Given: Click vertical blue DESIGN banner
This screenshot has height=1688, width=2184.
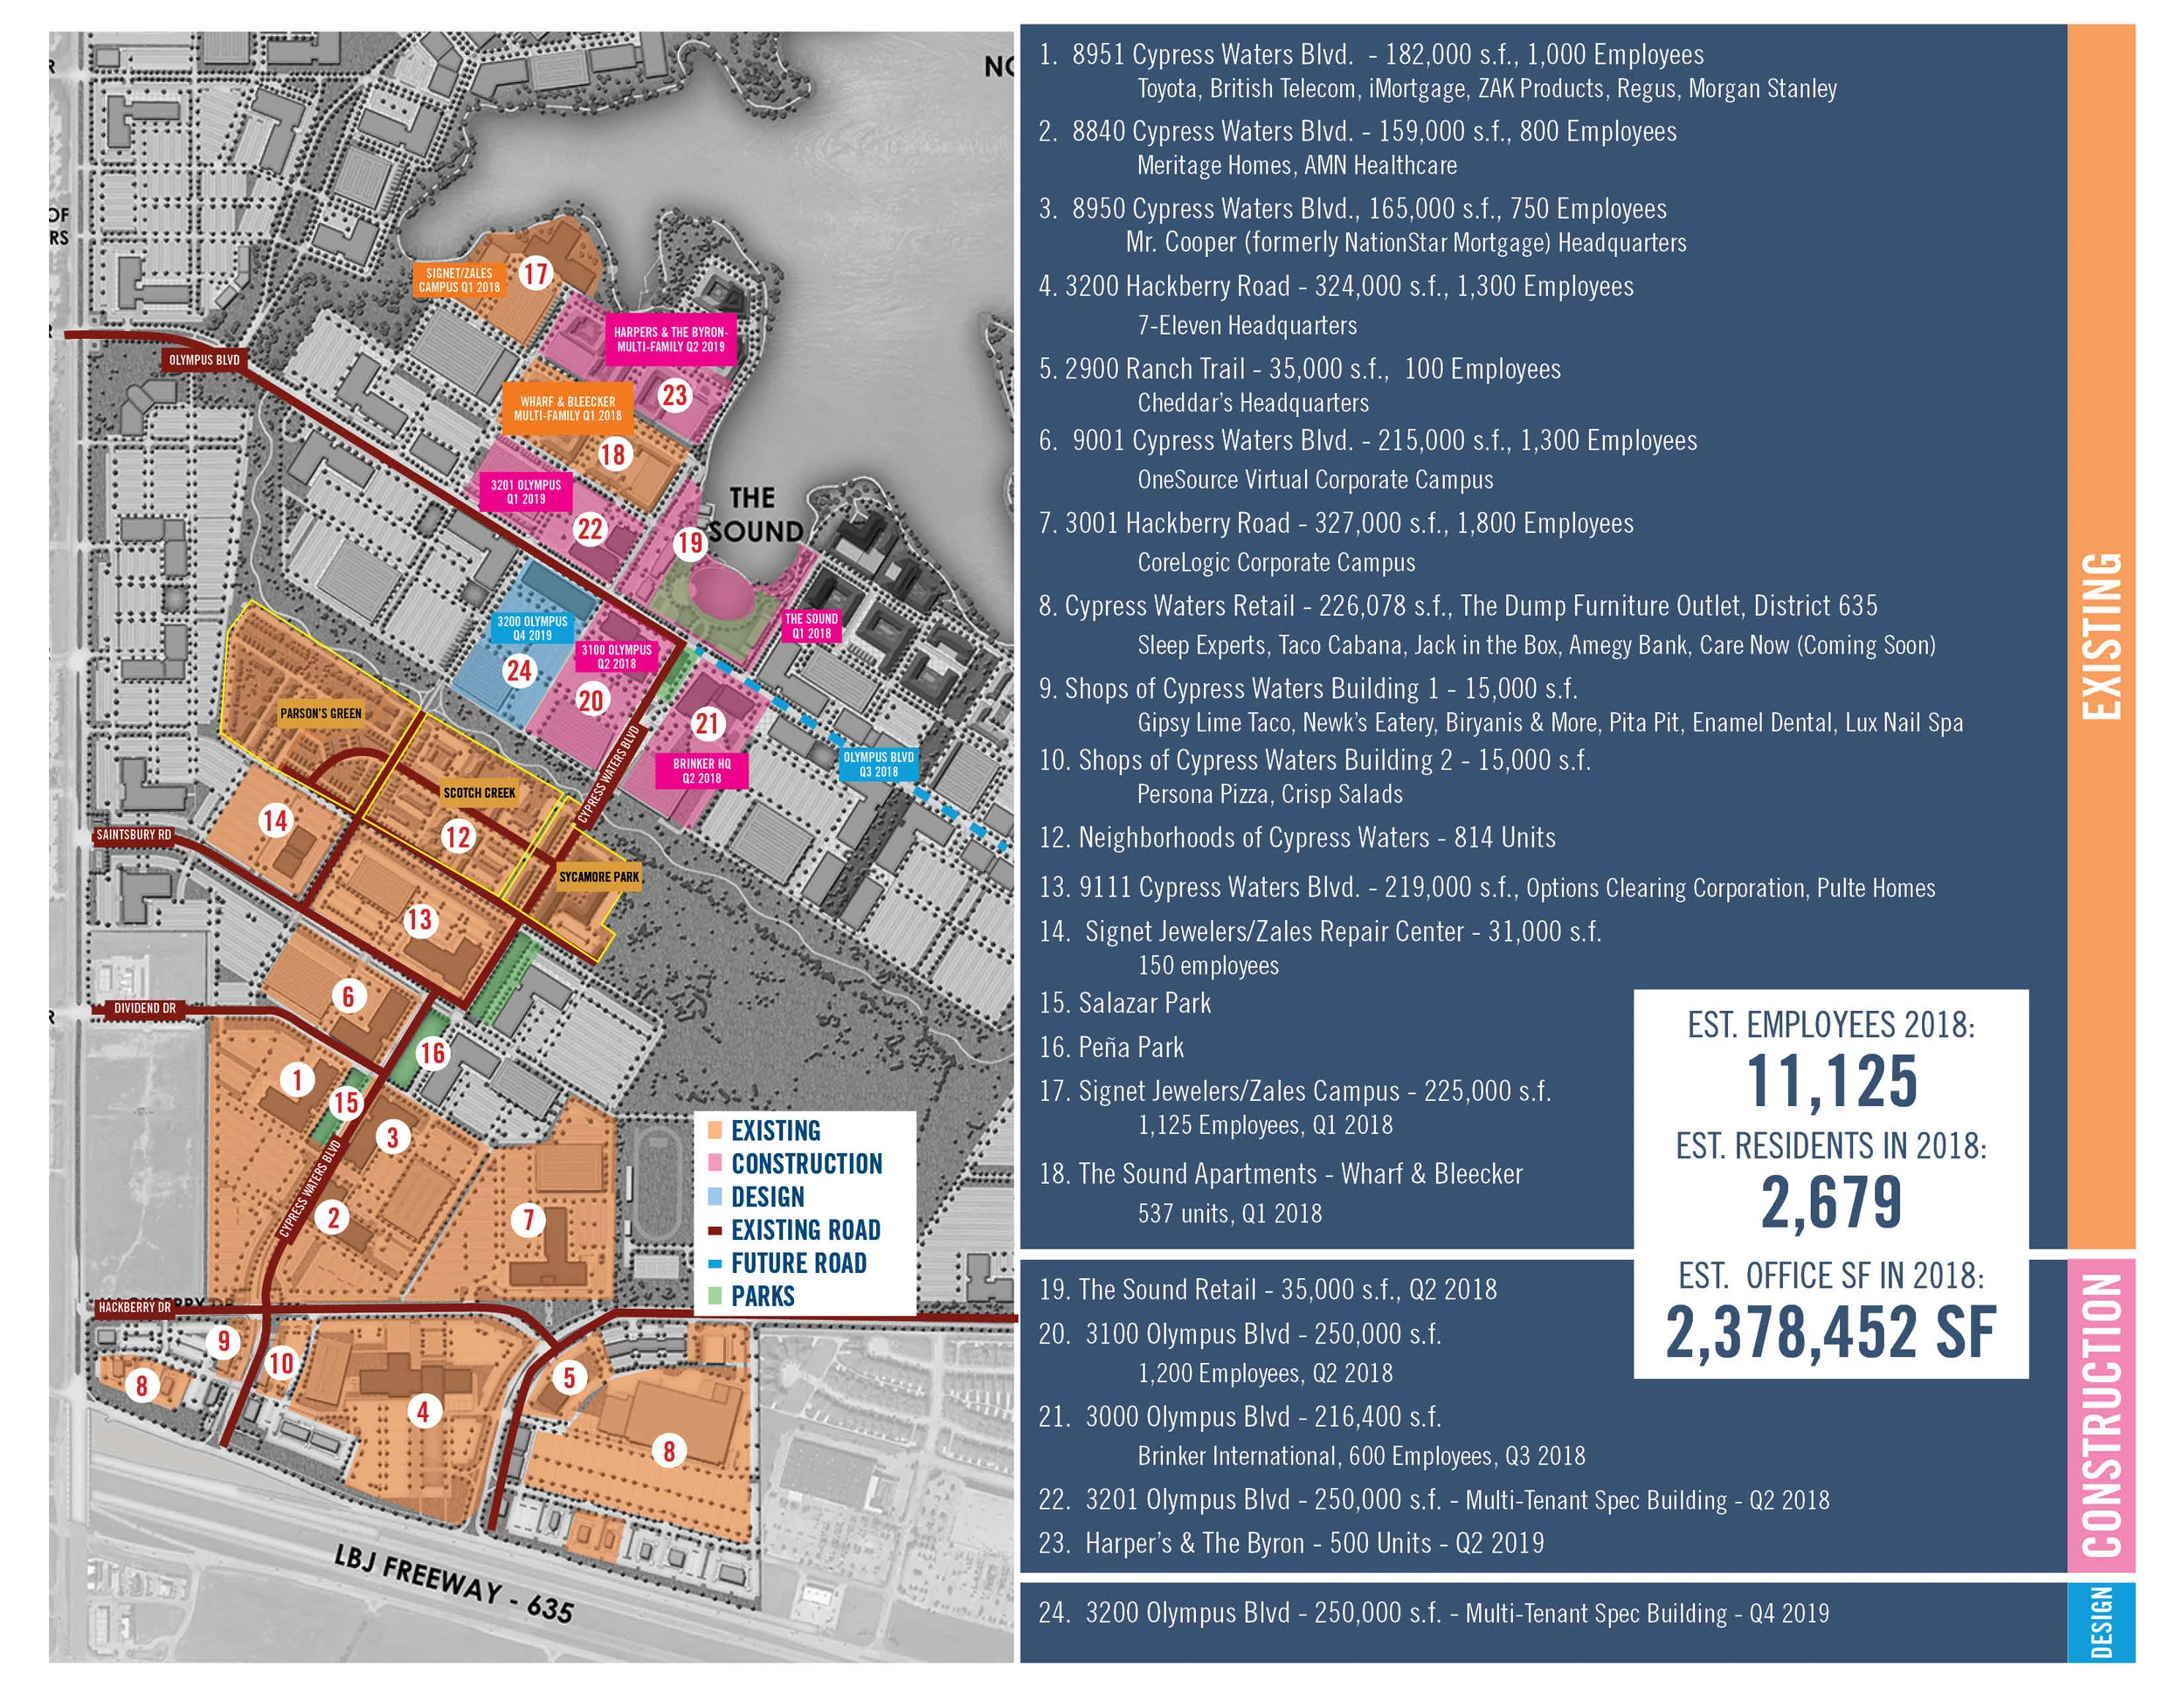Looking at the screenshot, I should point(2101,1622).
